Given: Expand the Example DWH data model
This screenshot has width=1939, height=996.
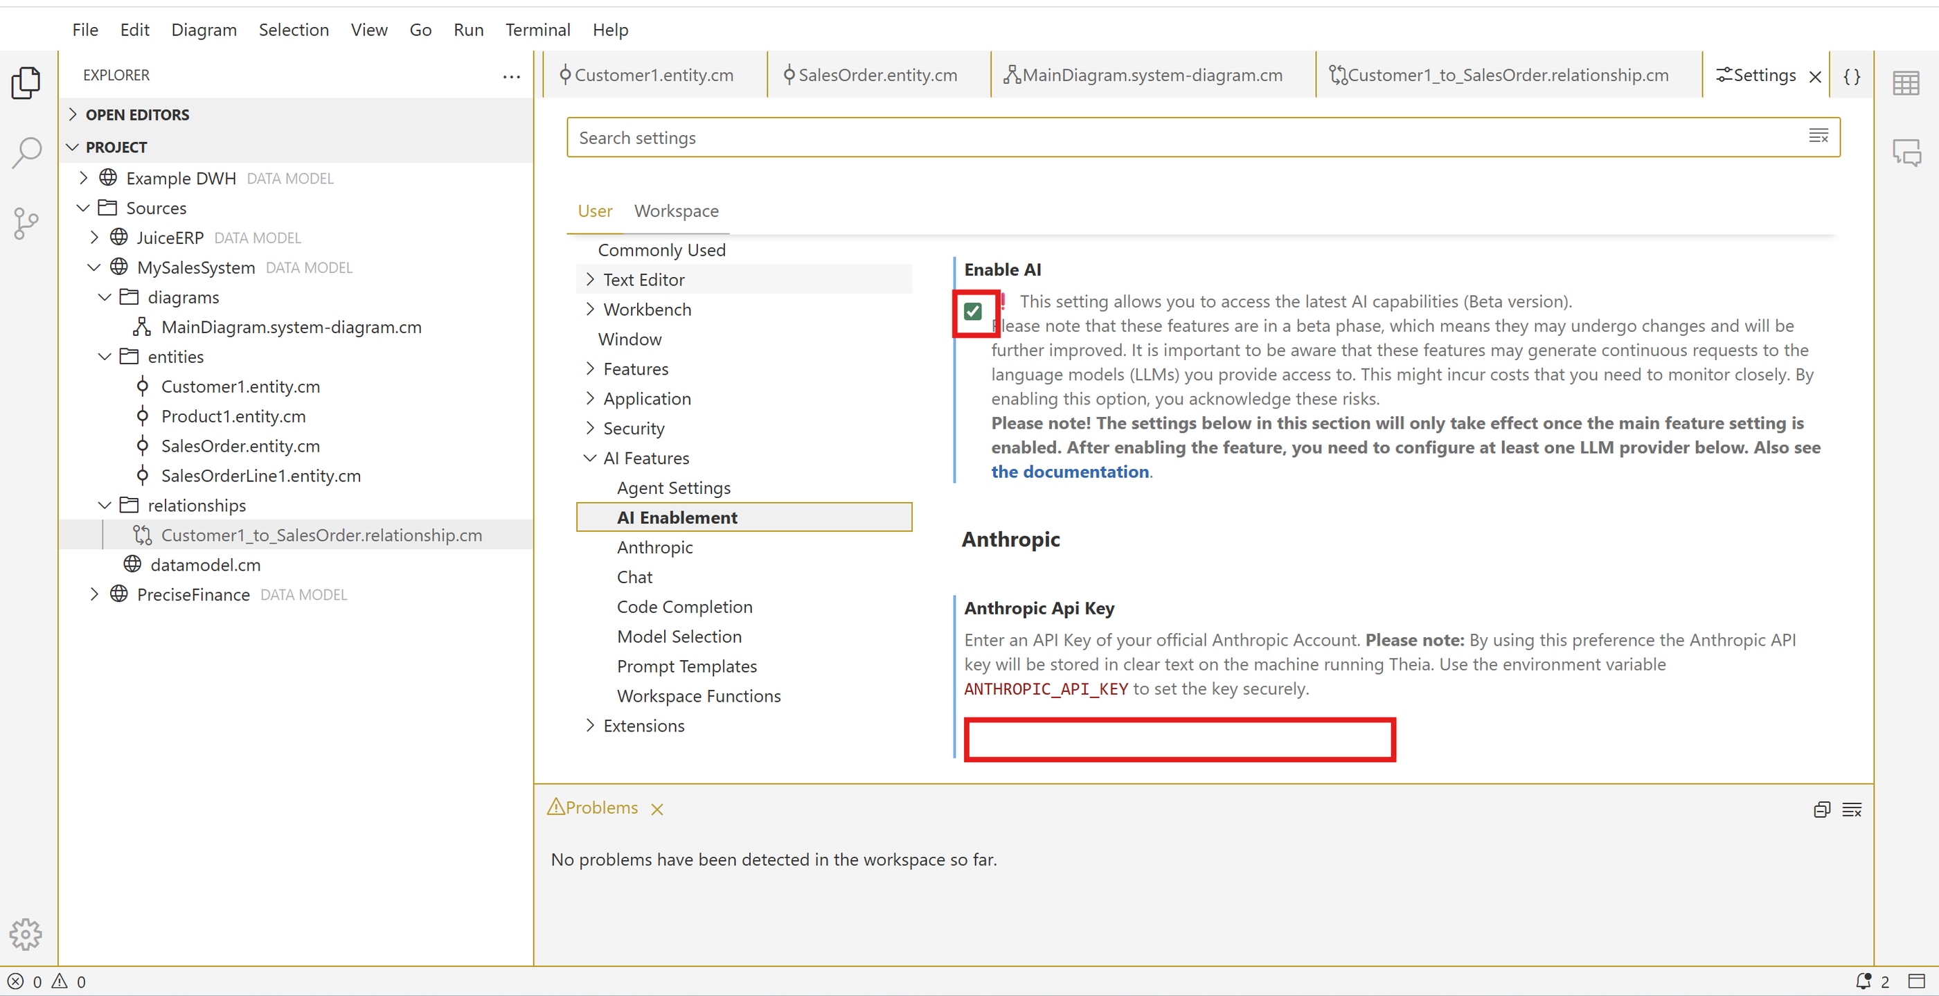Looking at the screenshot, I should (x=84, y=179).
